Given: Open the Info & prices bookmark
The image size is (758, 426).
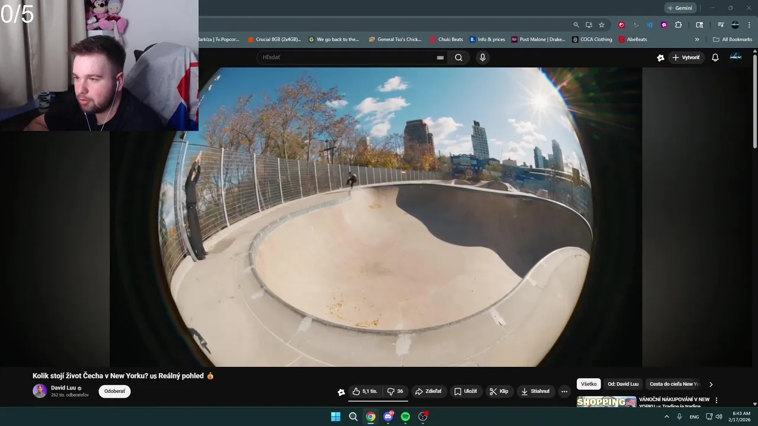Looking at the screenshot, I should click(487, 40).
